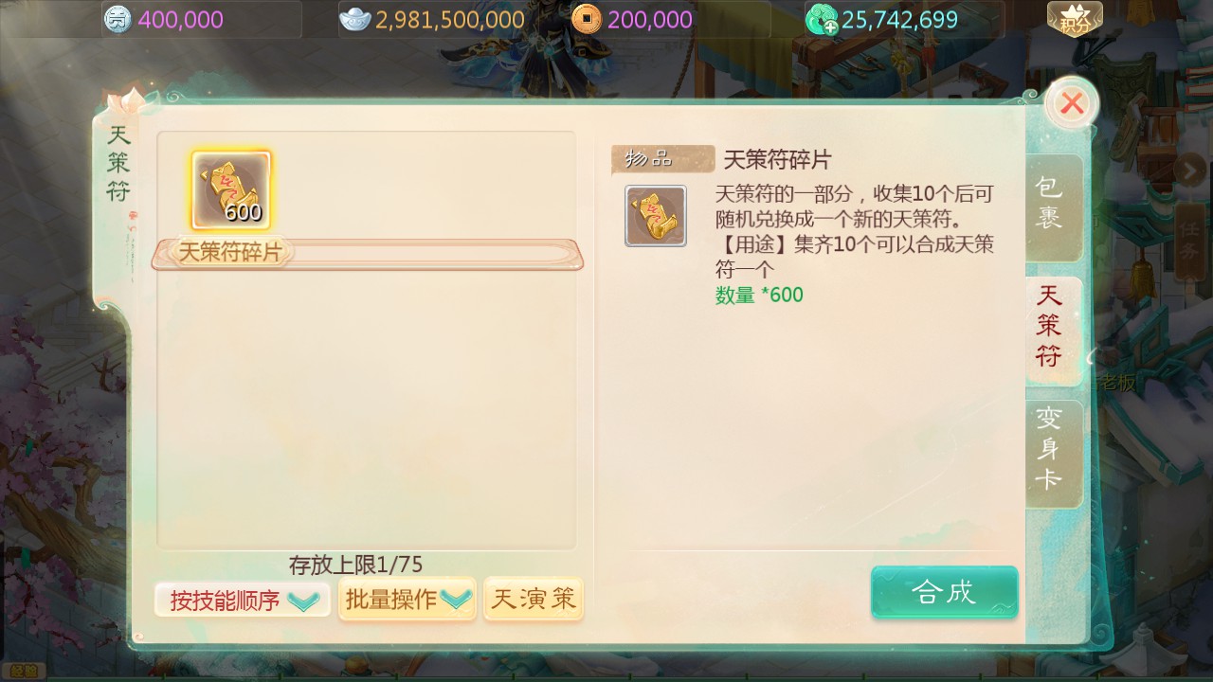Image resolution: width=1213 pixels, height=682 pixels.
Task: Open the 批量操作 batch operation dropdown
Action: (x=407, y=599)
